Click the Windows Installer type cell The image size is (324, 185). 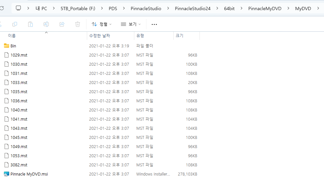click(153, 174)
